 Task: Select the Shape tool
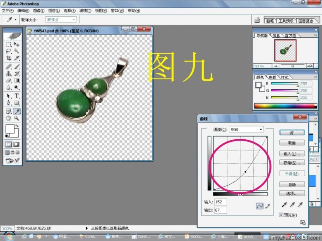coord(17,103)
